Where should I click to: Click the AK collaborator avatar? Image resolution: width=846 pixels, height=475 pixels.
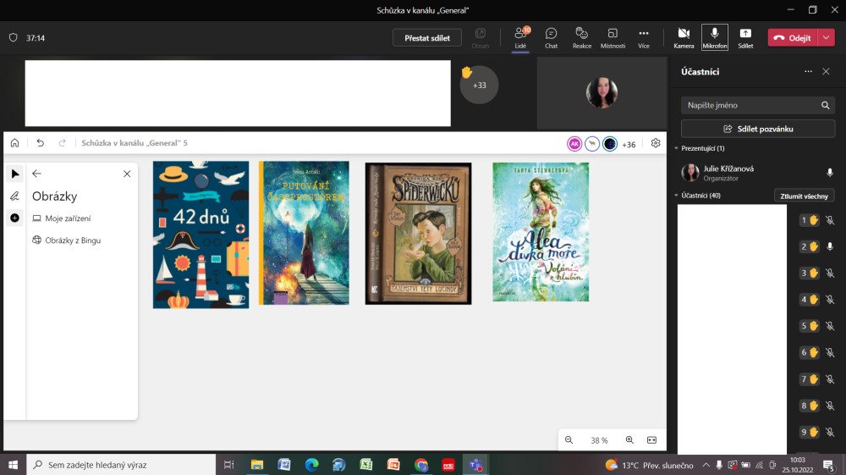pos(574,144)
